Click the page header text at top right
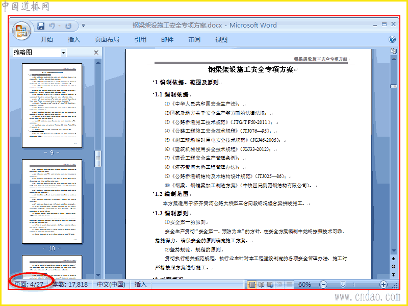Viewport: 408px width, 306px height. tap(321, 59)
